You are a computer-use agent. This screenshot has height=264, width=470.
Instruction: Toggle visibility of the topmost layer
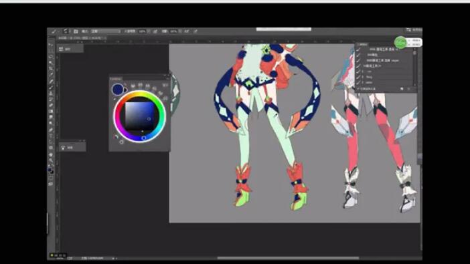pyautogui.click(x=358, y=49)
